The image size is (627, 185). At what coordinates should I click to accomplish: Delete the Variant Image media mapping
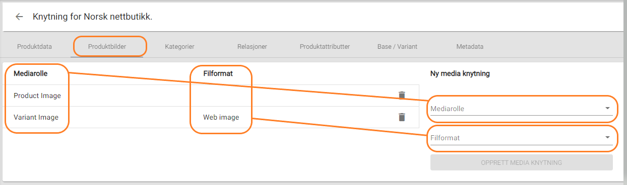402,117
